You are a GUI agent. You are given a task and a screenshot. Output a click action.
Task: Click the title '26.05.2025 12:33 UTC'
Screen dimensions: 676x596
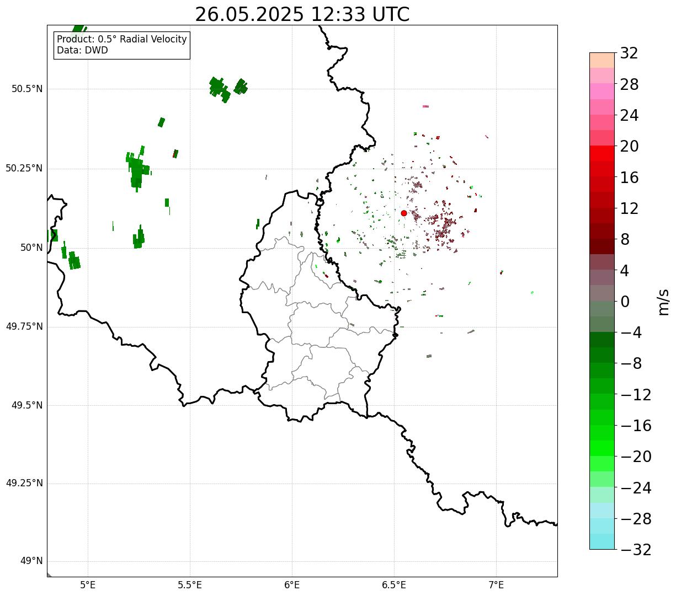click(302, 14)
